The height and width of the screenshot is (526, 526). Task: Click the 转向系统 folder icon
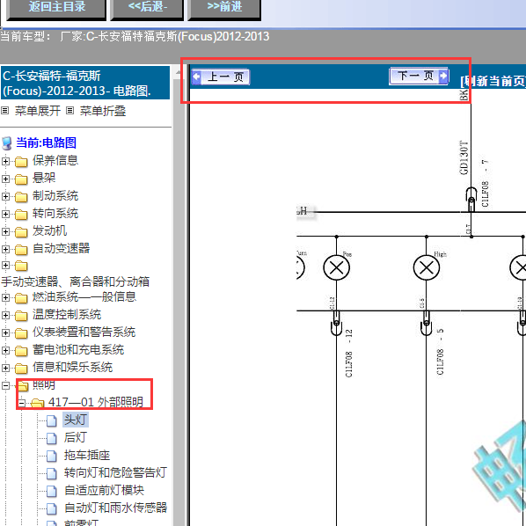pos(21,215)
